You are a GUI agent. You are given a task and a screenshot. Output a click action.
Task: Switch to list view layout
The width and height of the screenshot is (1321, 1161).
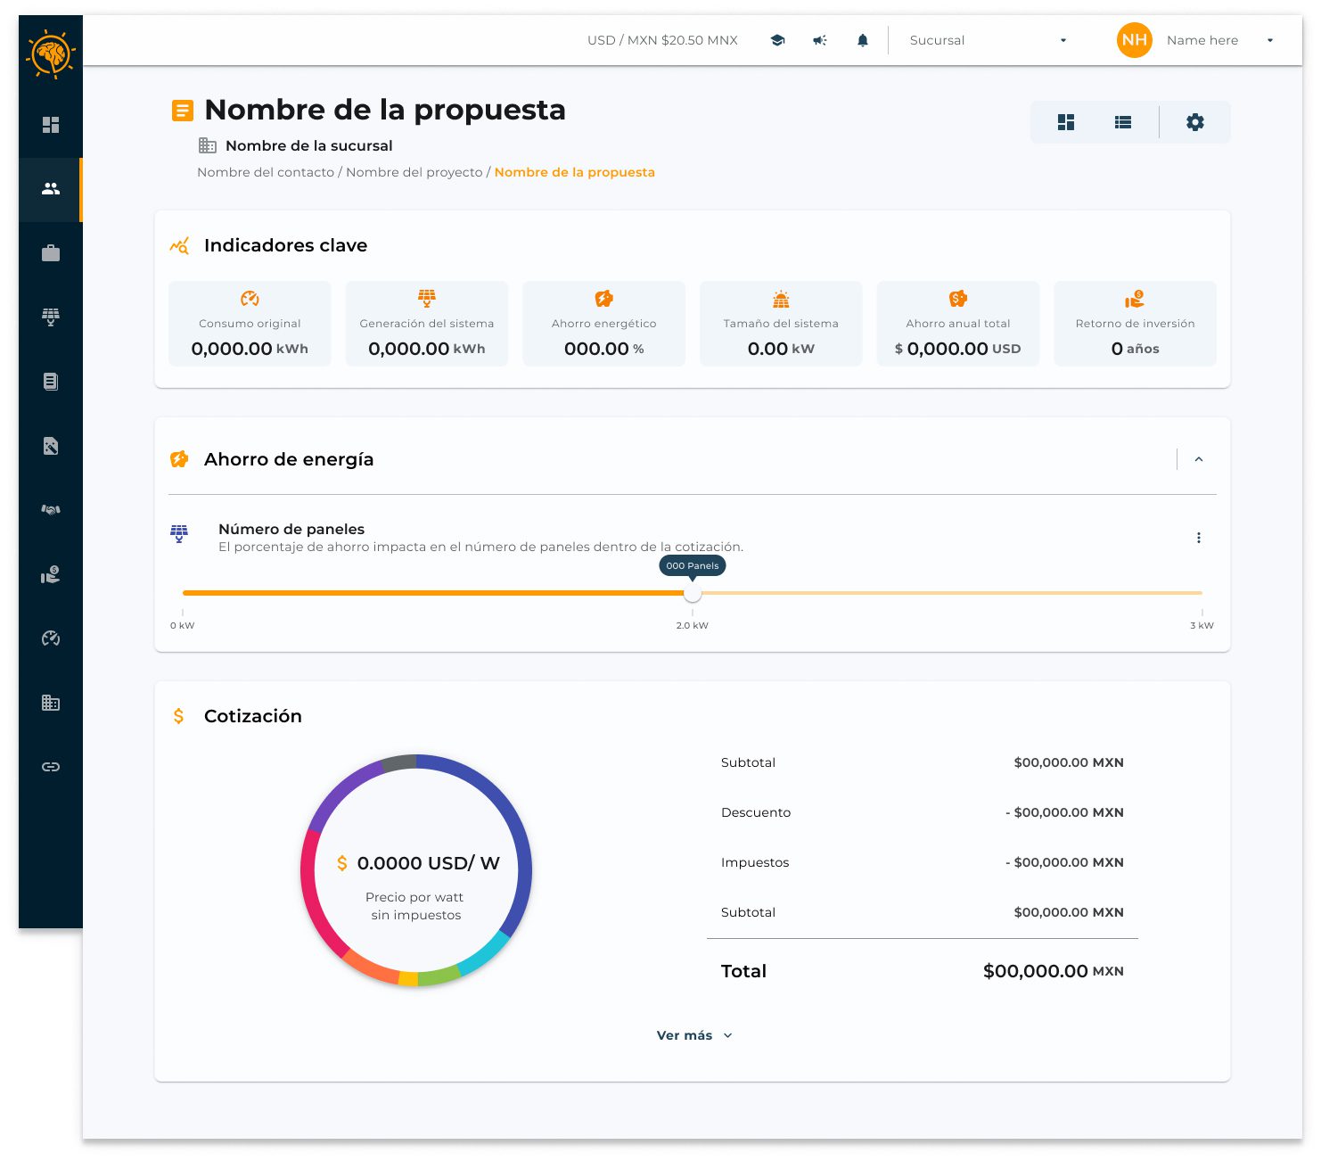(1123, 122)
